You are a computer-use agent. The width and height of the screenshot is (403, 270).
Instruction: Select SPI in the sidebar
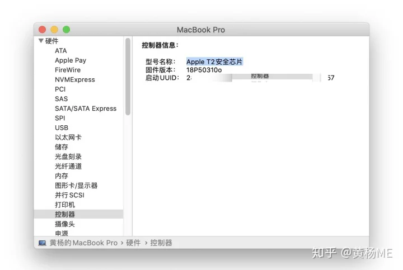60,118
